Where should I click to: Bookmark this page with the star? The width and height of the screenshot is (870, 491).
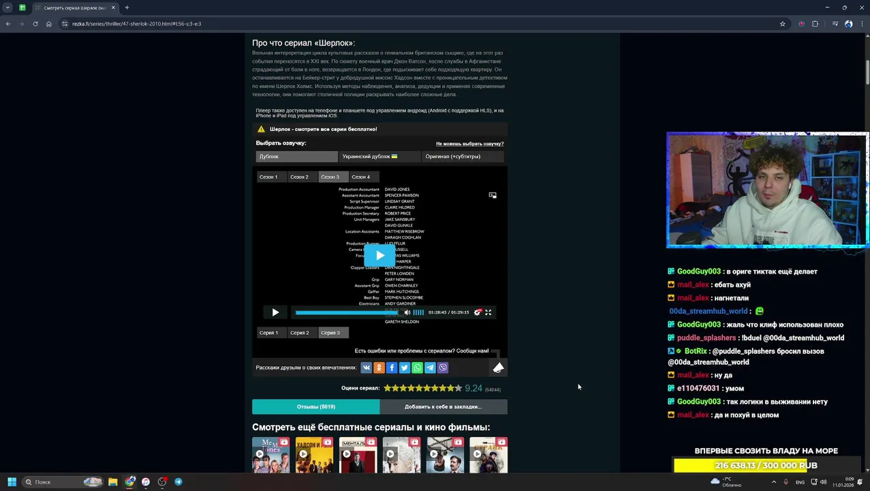click(783, 24)
